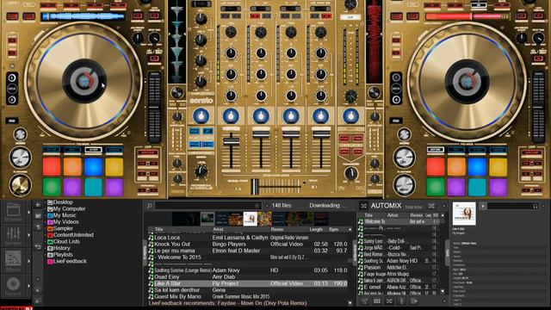Click the crossfader handle
Viewport: 551px width, 310px height.
coord(255,187)
